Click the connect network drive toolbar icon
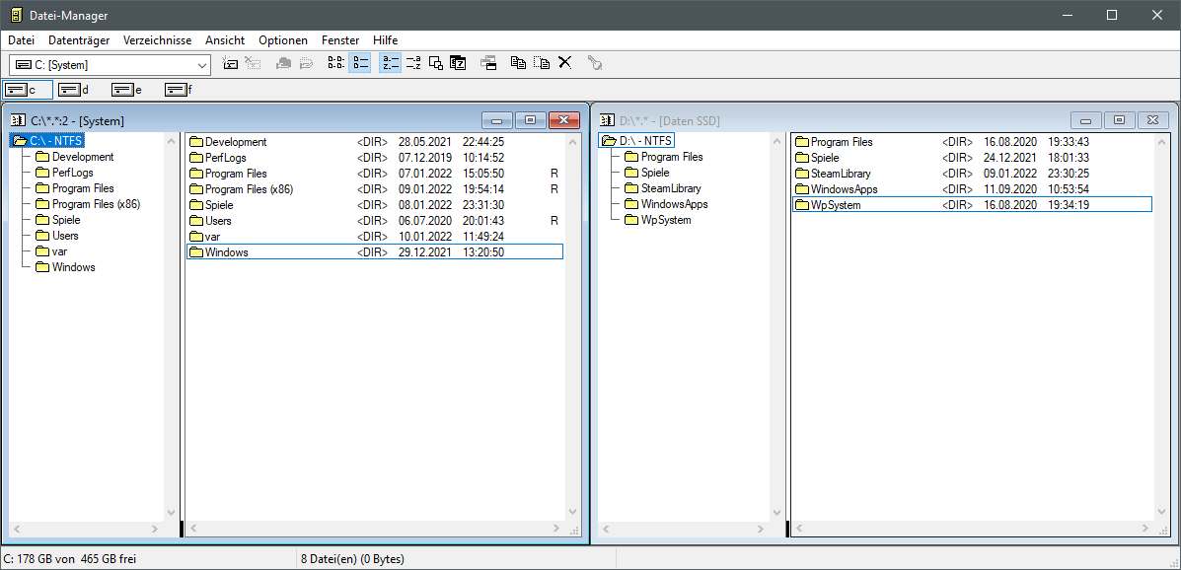 click(x=231, y=63)
